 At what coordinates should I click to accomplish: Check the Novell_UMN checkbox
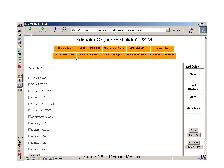pyautogui.click(x=30, y=84)
